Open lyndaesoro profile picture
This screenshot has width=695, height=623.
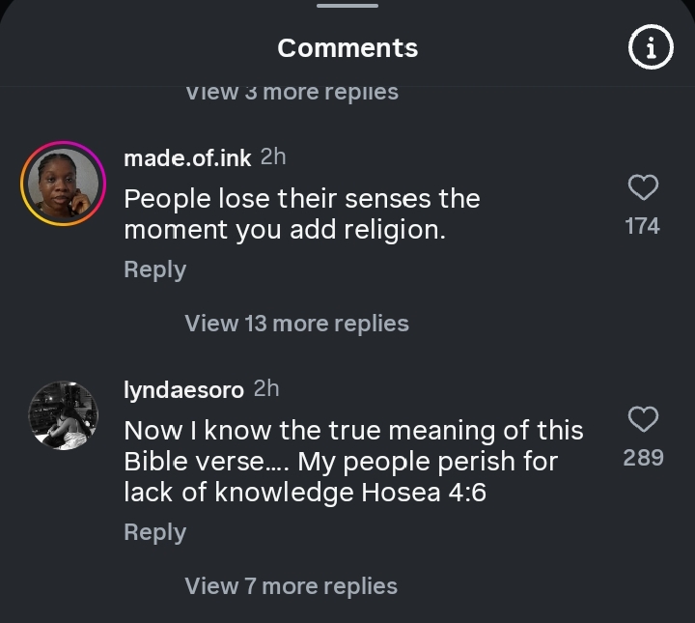coord(64,415)
